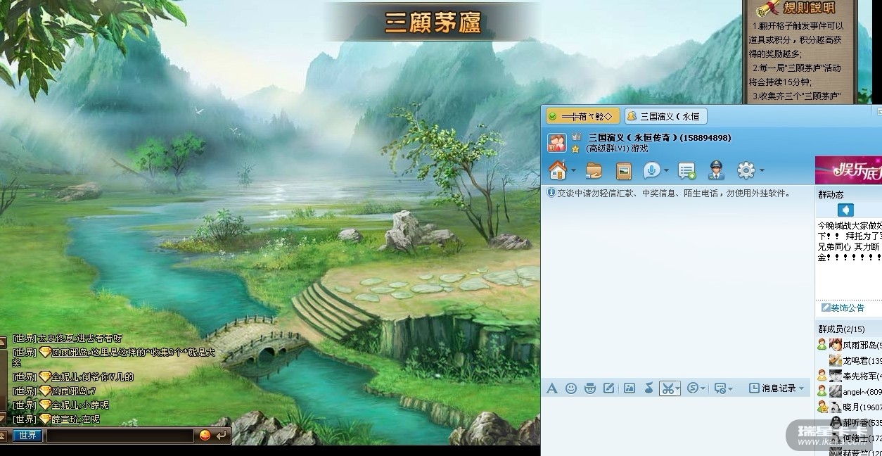Capture screen with the scissors icon

667,388
